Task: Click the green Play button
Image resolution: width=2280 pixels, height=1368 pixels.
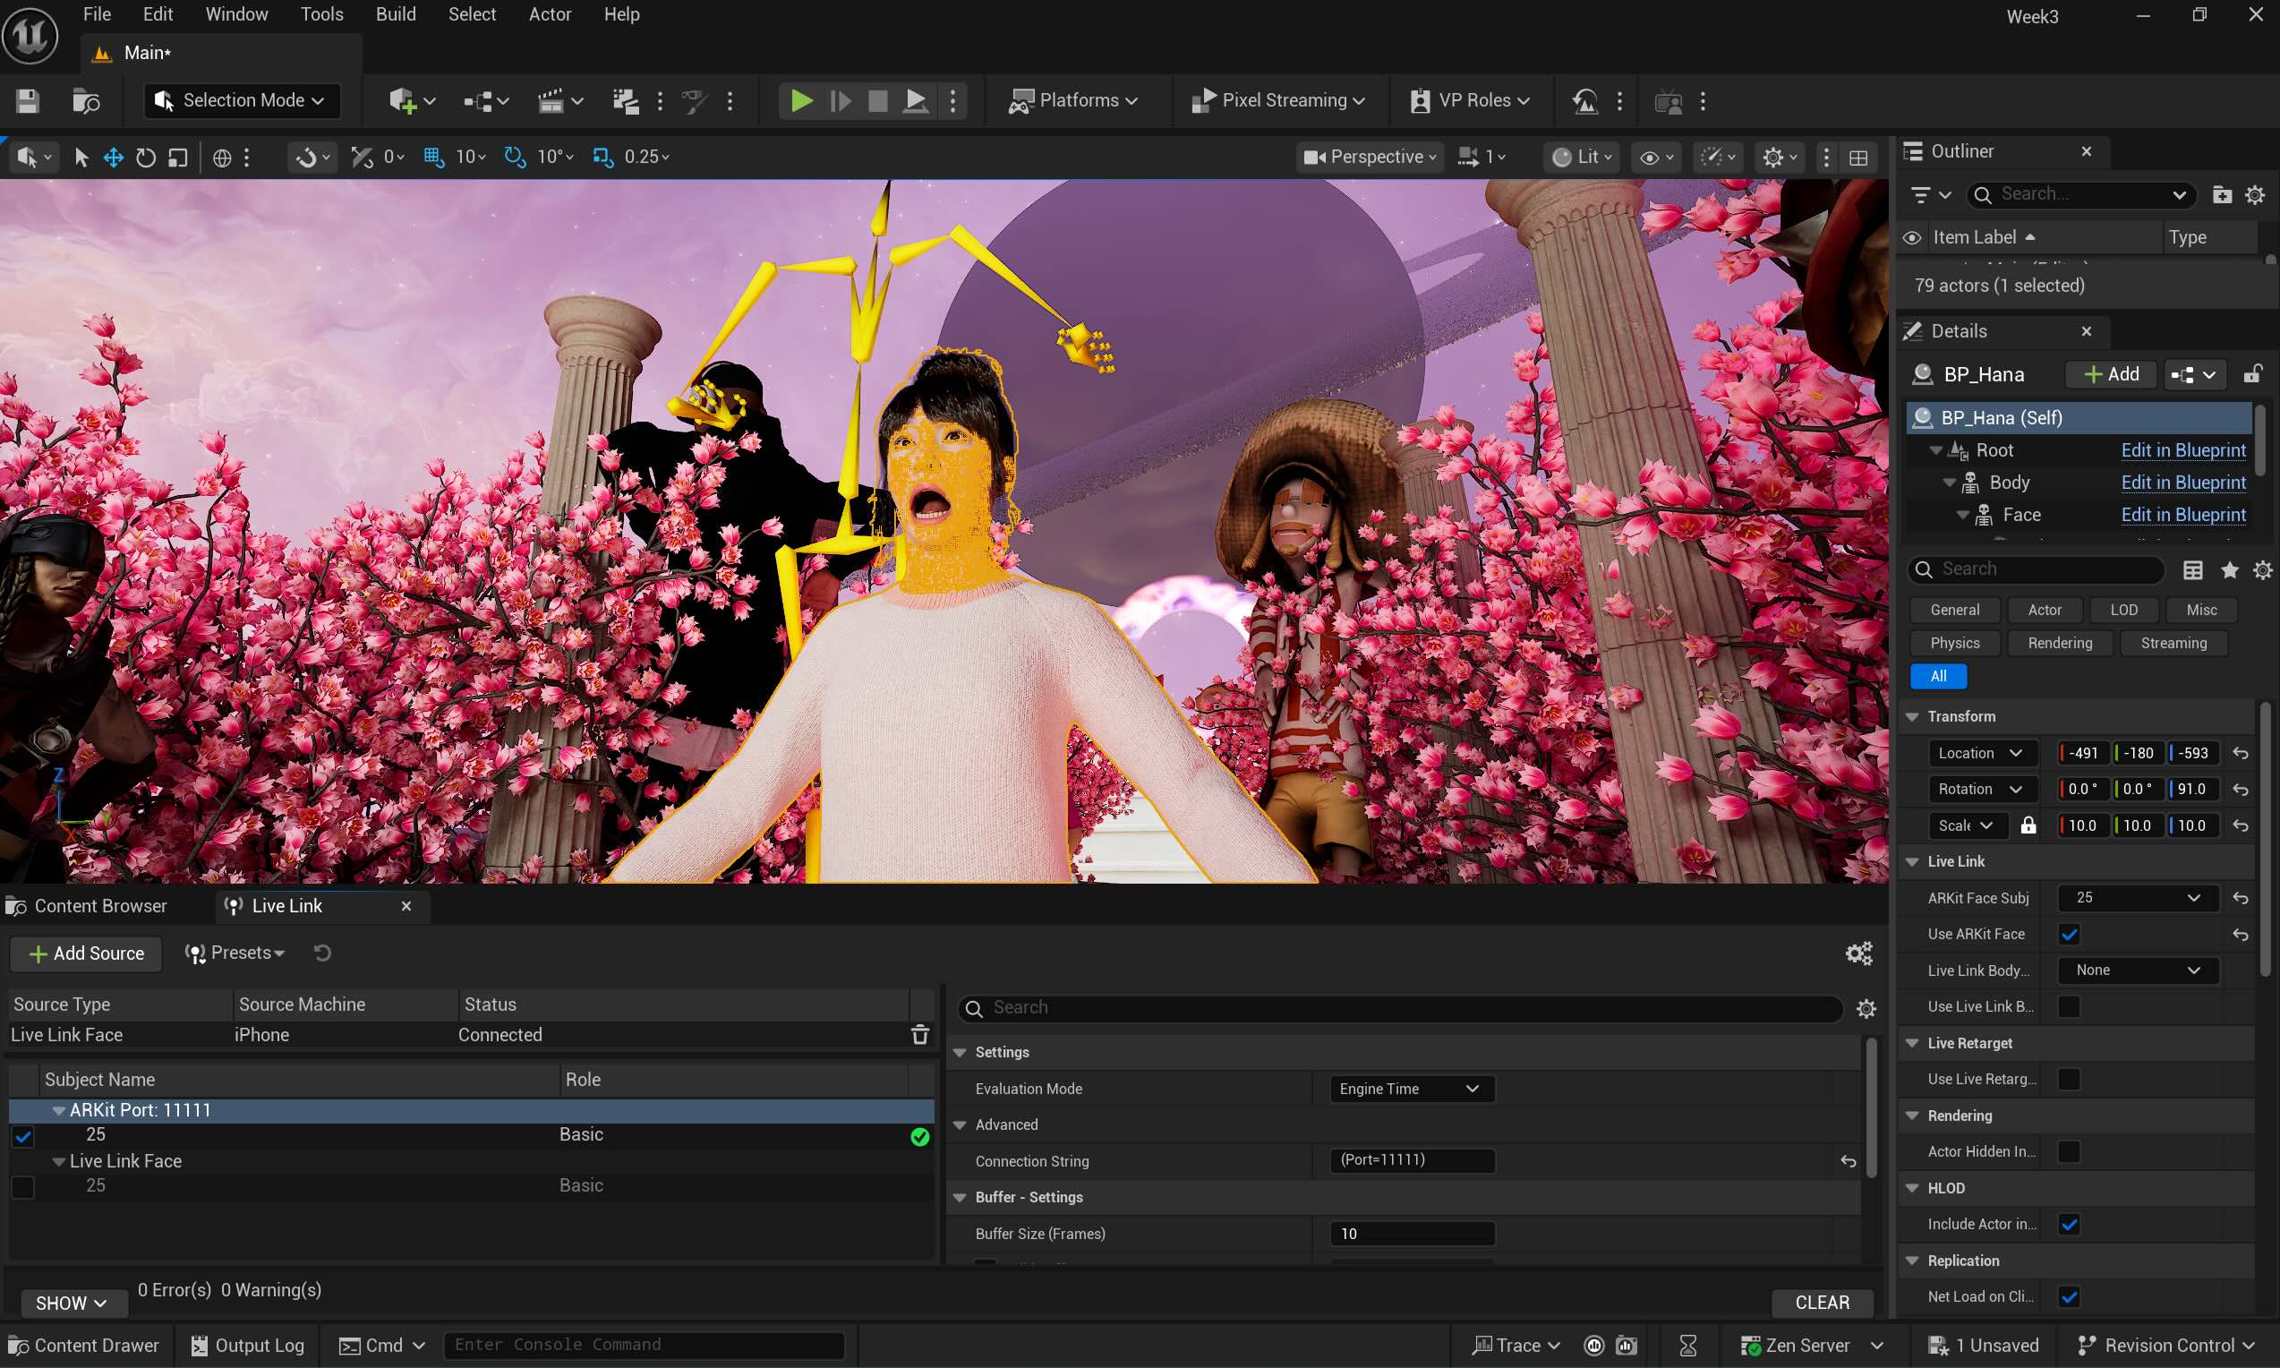Action: point(801,100)
